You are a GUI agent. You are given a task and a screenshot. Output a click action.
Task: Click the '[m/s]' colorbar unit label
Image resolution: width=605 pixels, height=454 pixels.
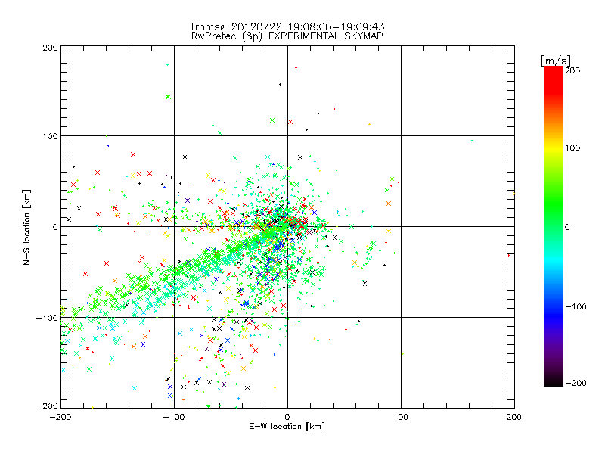pyautogui.click(x=556, y=61)
